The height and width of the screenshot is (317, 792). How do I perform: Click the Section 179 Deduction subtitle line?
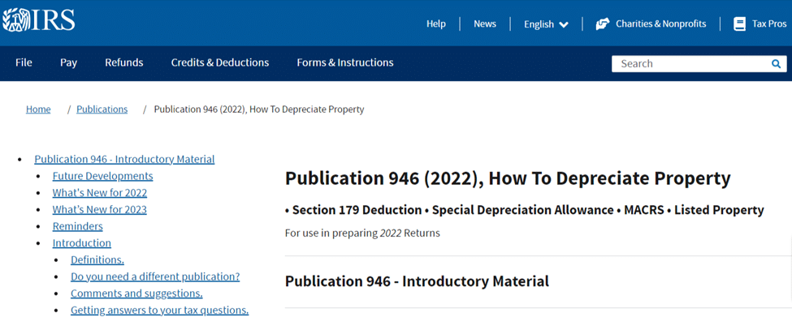pyautogui.click(x=524, y=210)
